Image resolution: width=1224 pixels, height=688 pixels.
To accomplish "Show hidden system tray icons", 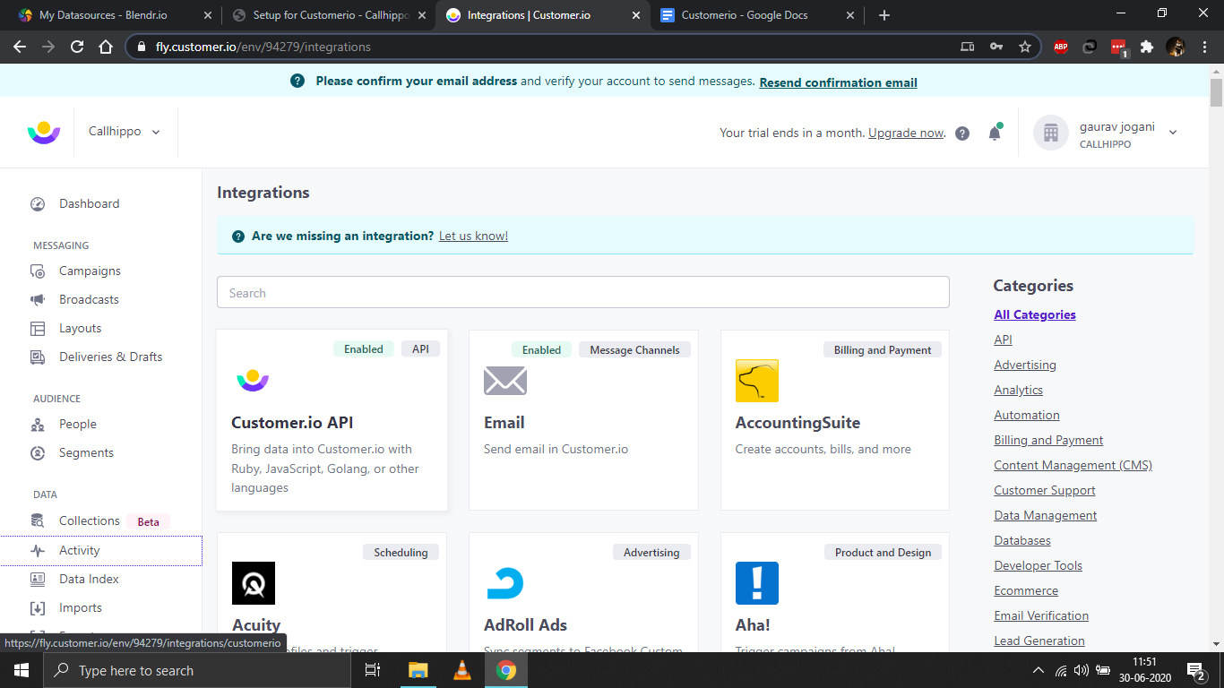I will point(1039,670).
